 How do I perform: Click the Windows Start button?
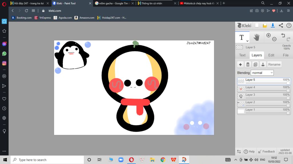pos(5,160)
